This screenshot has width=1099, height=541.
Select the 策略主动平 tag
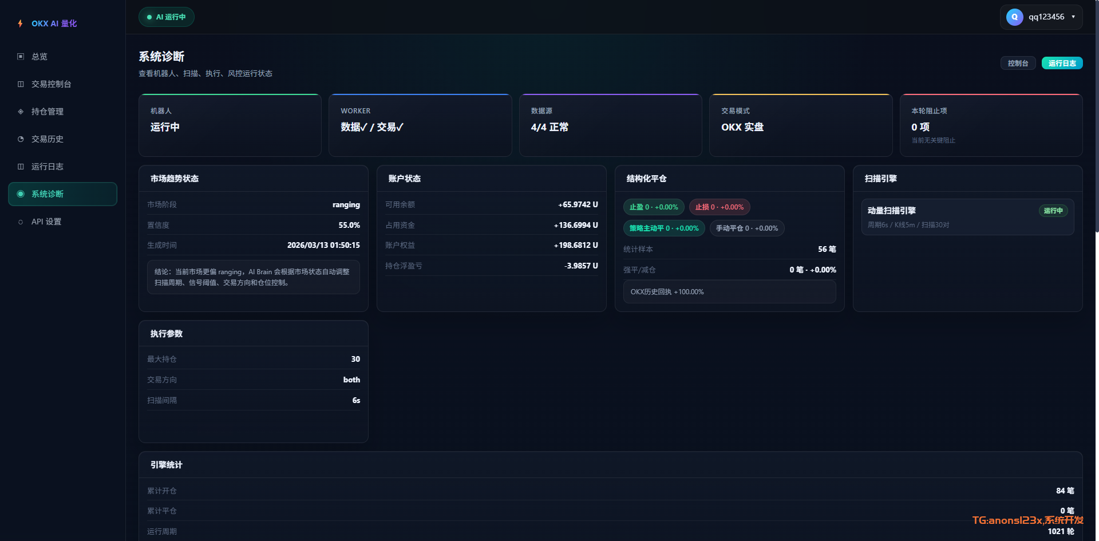[663, 228]
